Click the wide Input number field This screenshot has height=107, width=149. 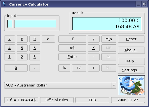pyautogui.click(x=35, y=24)
